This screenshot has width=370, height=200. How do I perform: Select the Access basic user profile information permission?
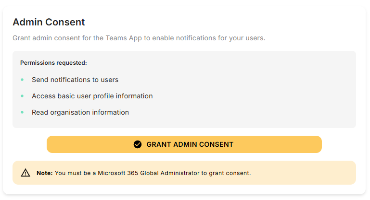pos(92,96)
